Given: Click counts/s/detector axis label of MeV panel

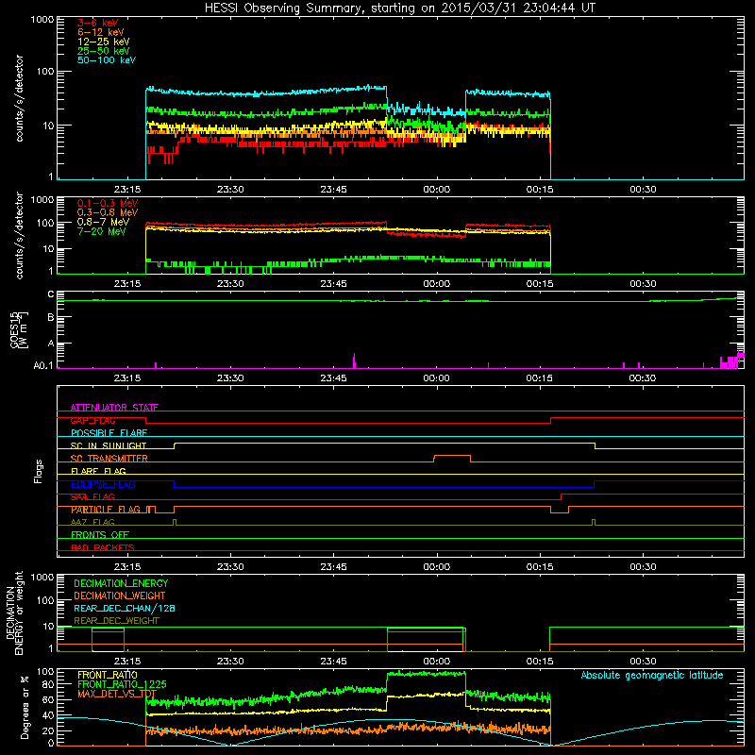Looking at the screenshot, I should point(19,235).
